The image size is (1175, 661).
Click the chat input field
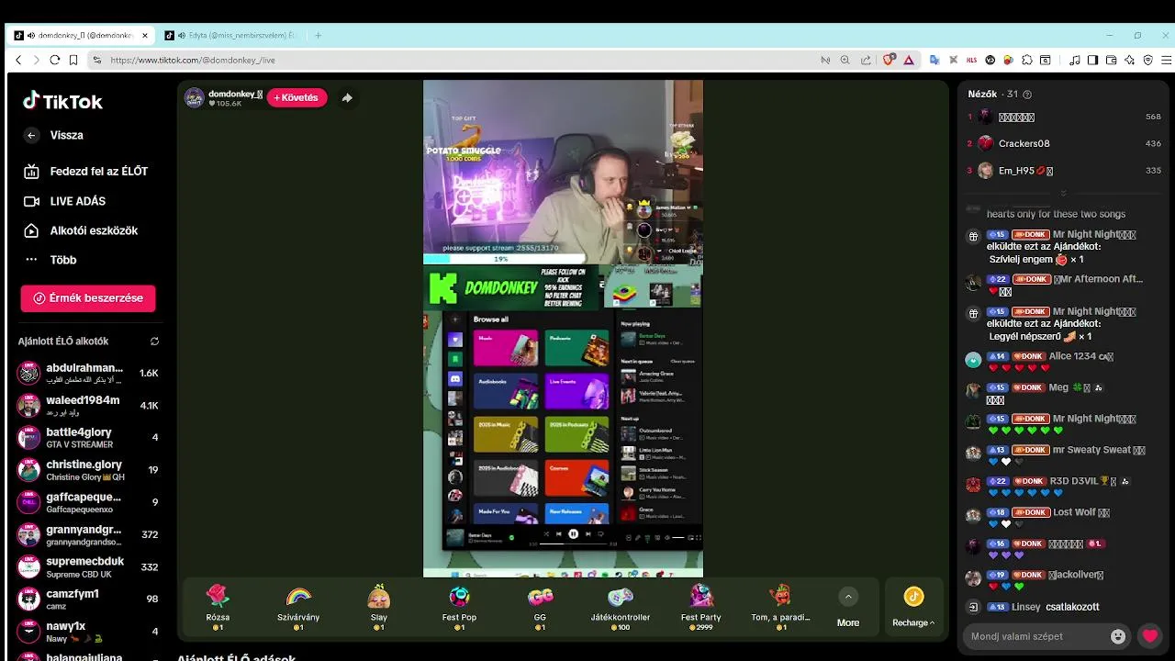[1037, 636]
